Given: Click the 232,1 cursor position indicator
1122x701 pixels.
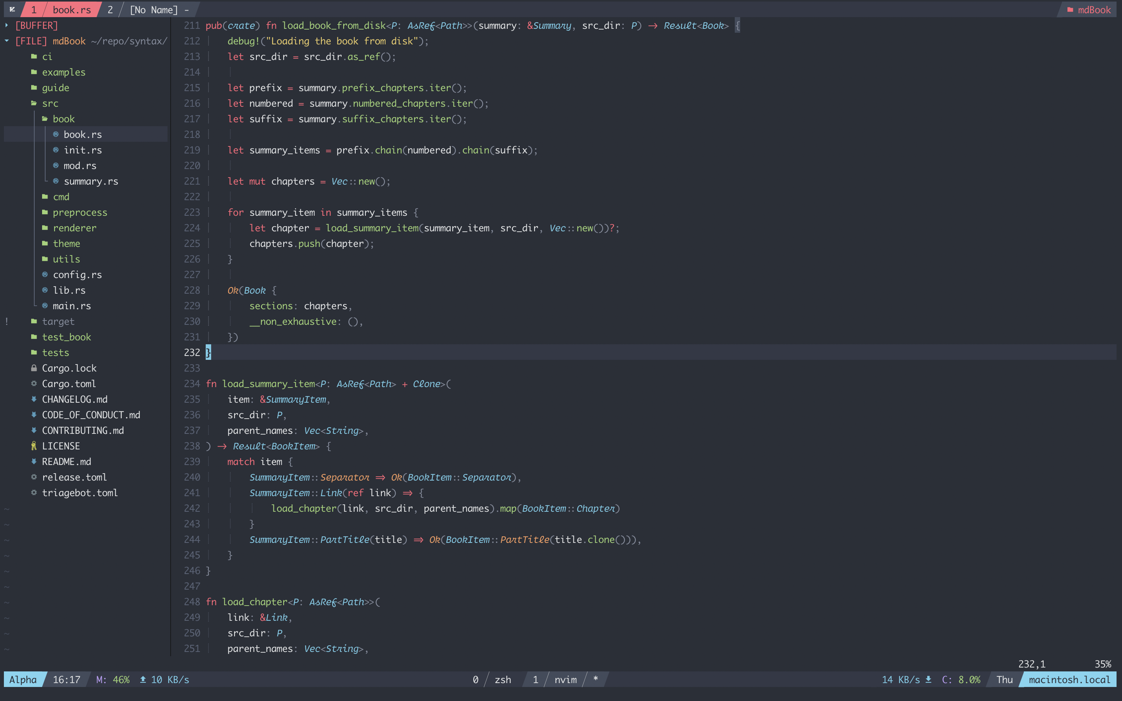Looking at the screenshot, I should click(1032, 664).
